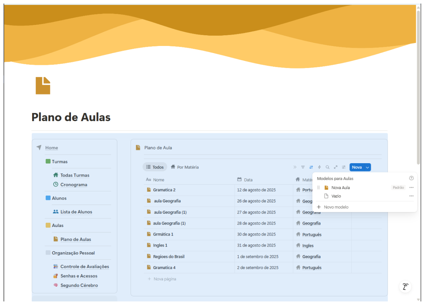Open view settings sliders icon
Screen dimensions: 425x305
click(x=344, y=167)
